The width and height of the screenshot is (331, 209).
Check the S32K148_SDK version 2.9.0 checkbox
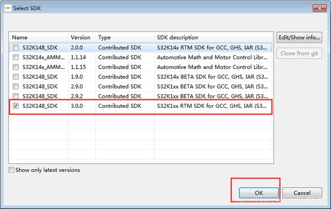point(16,86)
